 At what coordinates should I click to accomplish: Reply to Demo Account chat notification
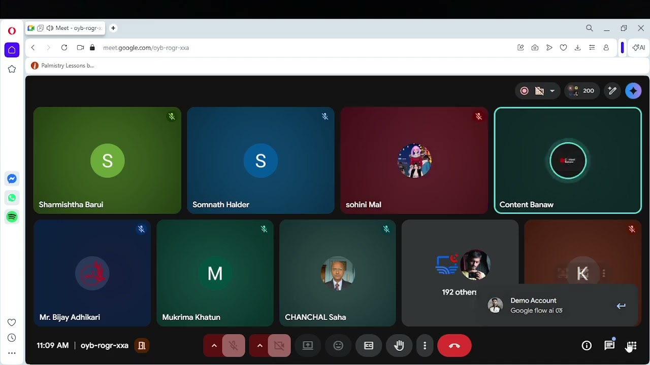(621, 306)
